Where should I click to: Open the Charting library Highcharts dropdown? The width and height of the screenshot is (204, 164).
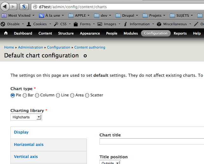(x=26, y=117)
